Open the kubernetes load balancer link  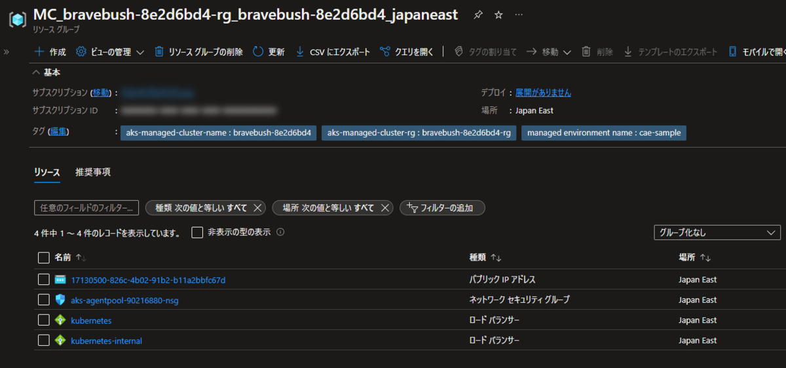(x=91, y=320)
